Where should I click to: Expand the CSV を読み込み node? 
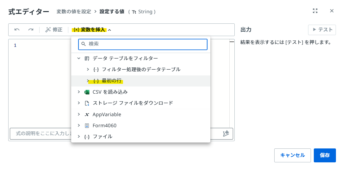tap(79, 92)
